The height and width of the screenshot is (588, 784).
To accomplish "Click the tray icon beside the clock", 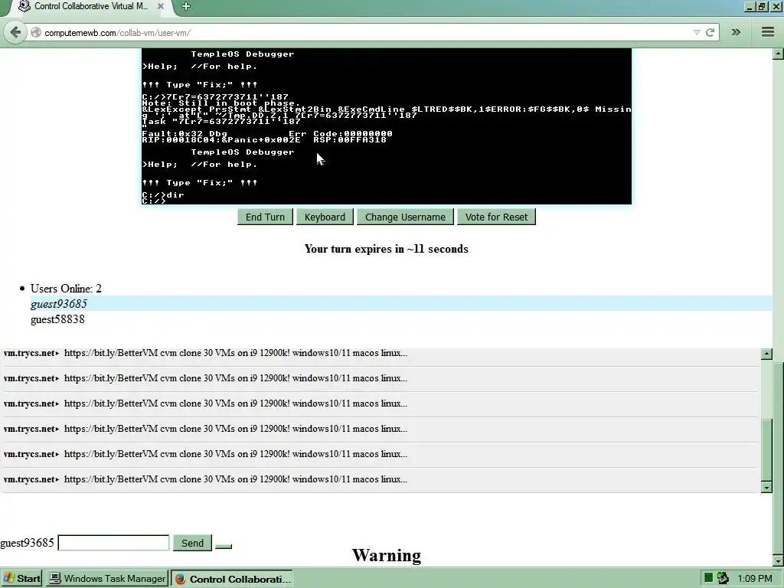I will click(x=723, y=579).
